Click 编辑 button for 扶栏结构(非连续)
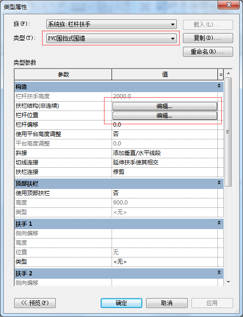This screenshot has height=317, width=243. pos(165,106)
